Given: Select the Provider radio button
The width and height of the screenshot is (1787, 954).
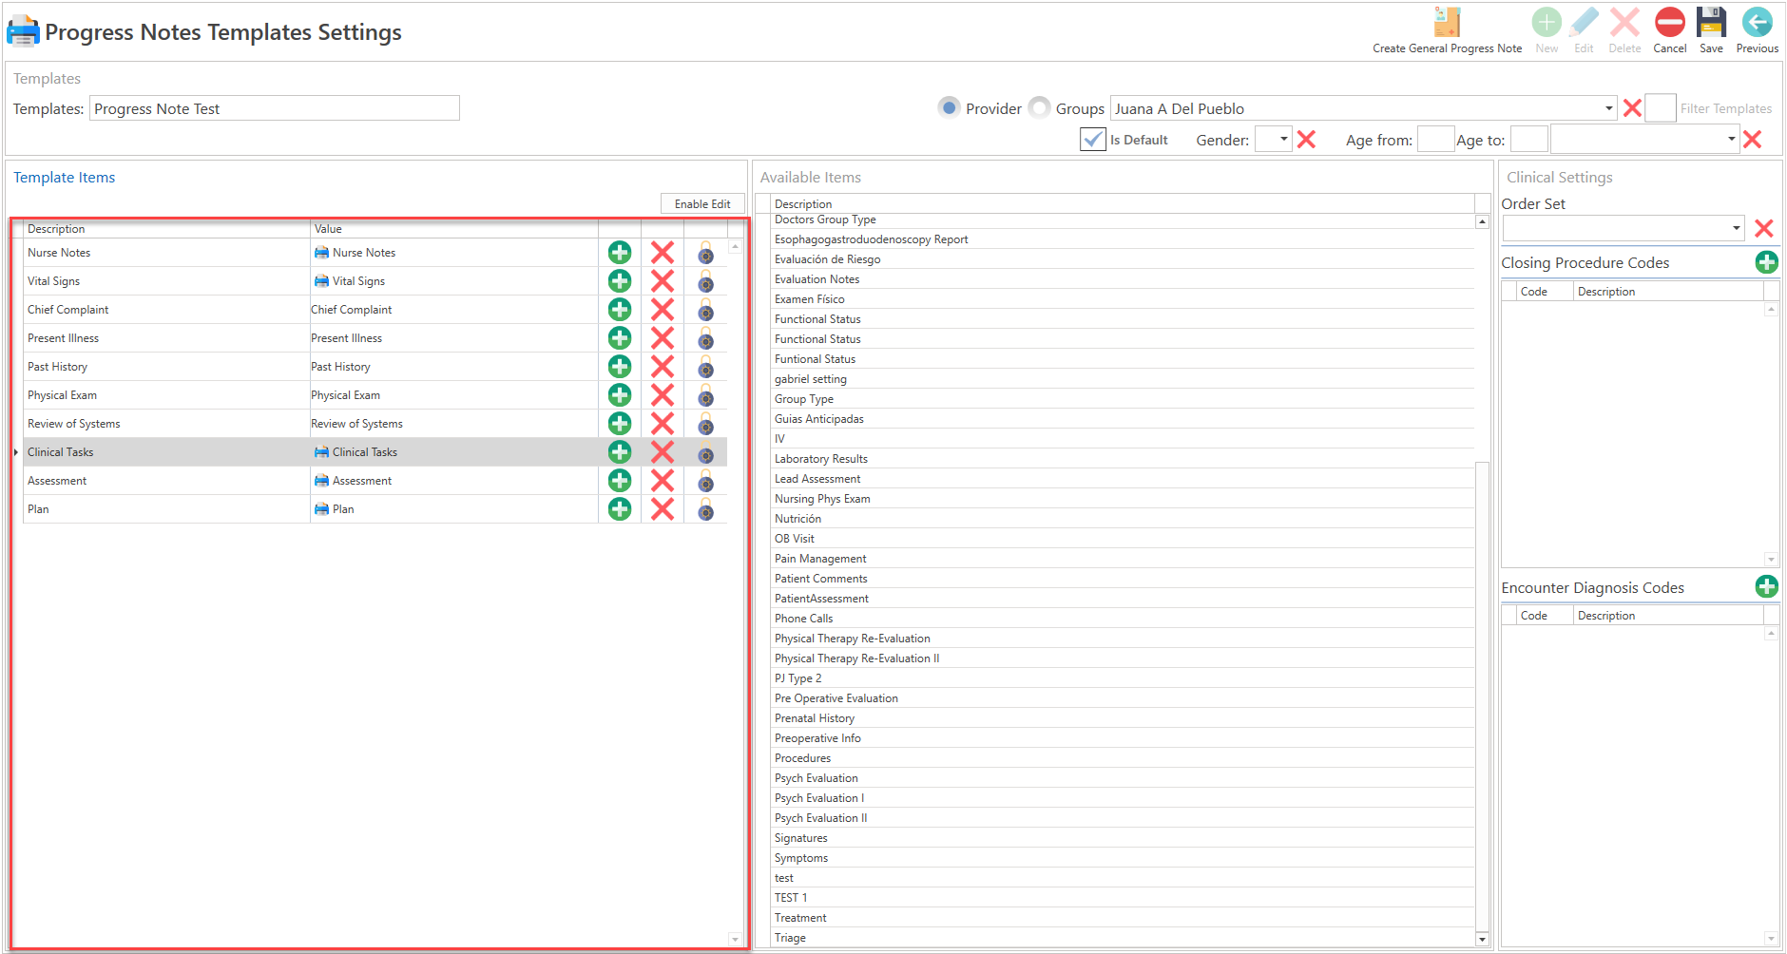Looking at the screenshot, I should pos(950,107).
